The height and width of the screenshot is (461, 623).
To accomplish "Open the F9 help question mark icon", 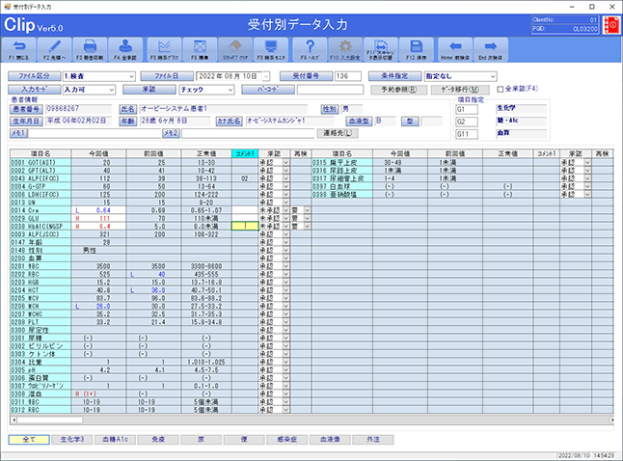I will tap(310, 50).
